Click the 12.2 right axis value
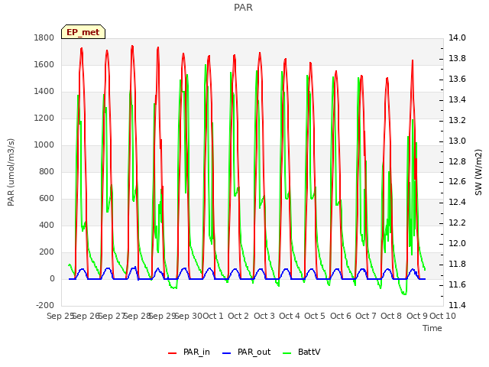This screenshot has height=367, width=489. point(457,223)
